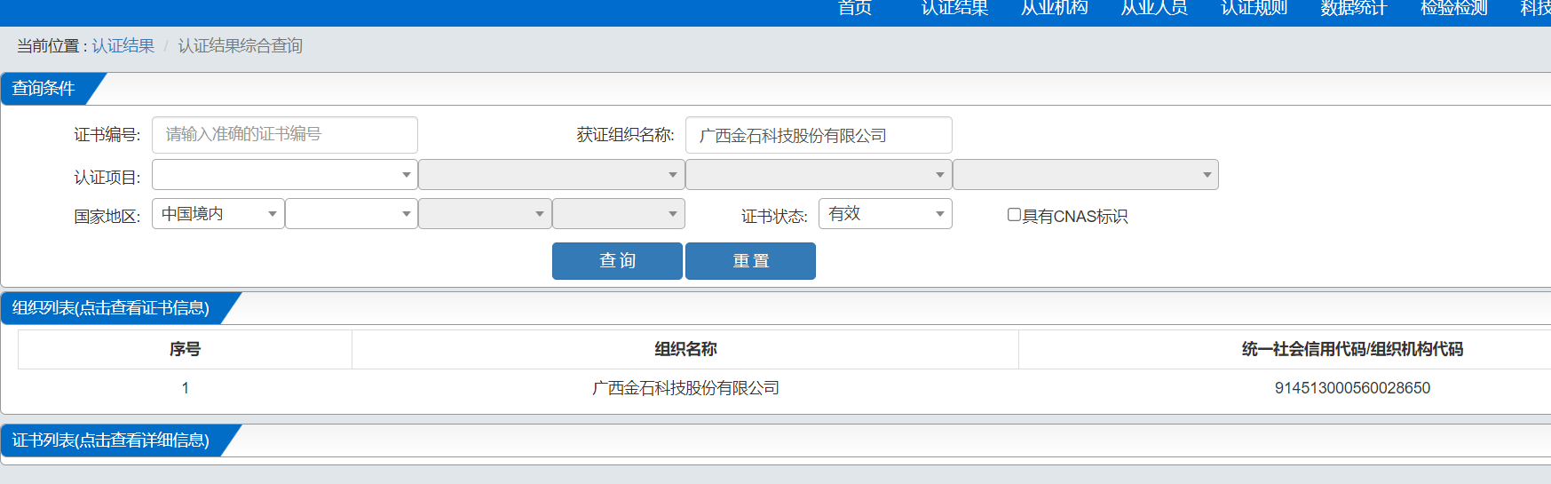Click row number 1 in 序号 column
1551x484 pixels.
[185, 388]
